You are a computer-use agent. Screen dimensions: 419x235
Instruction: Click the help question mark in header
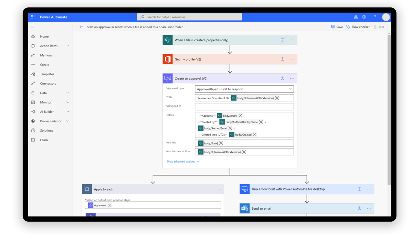[375, 17]
